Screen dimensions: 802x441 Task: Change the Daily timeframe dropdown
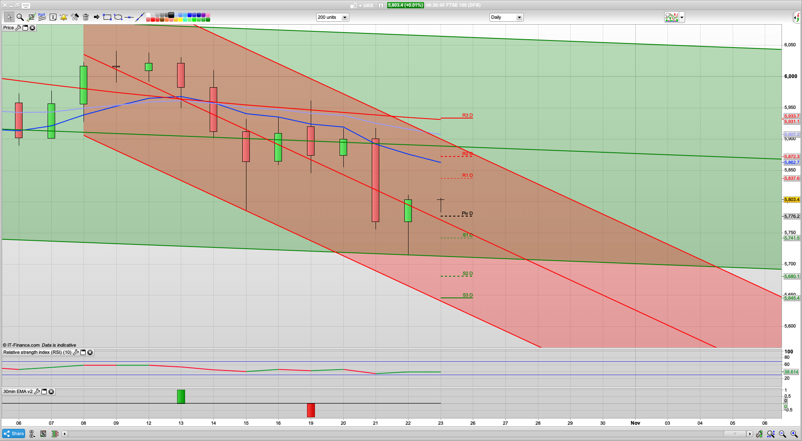519,17
